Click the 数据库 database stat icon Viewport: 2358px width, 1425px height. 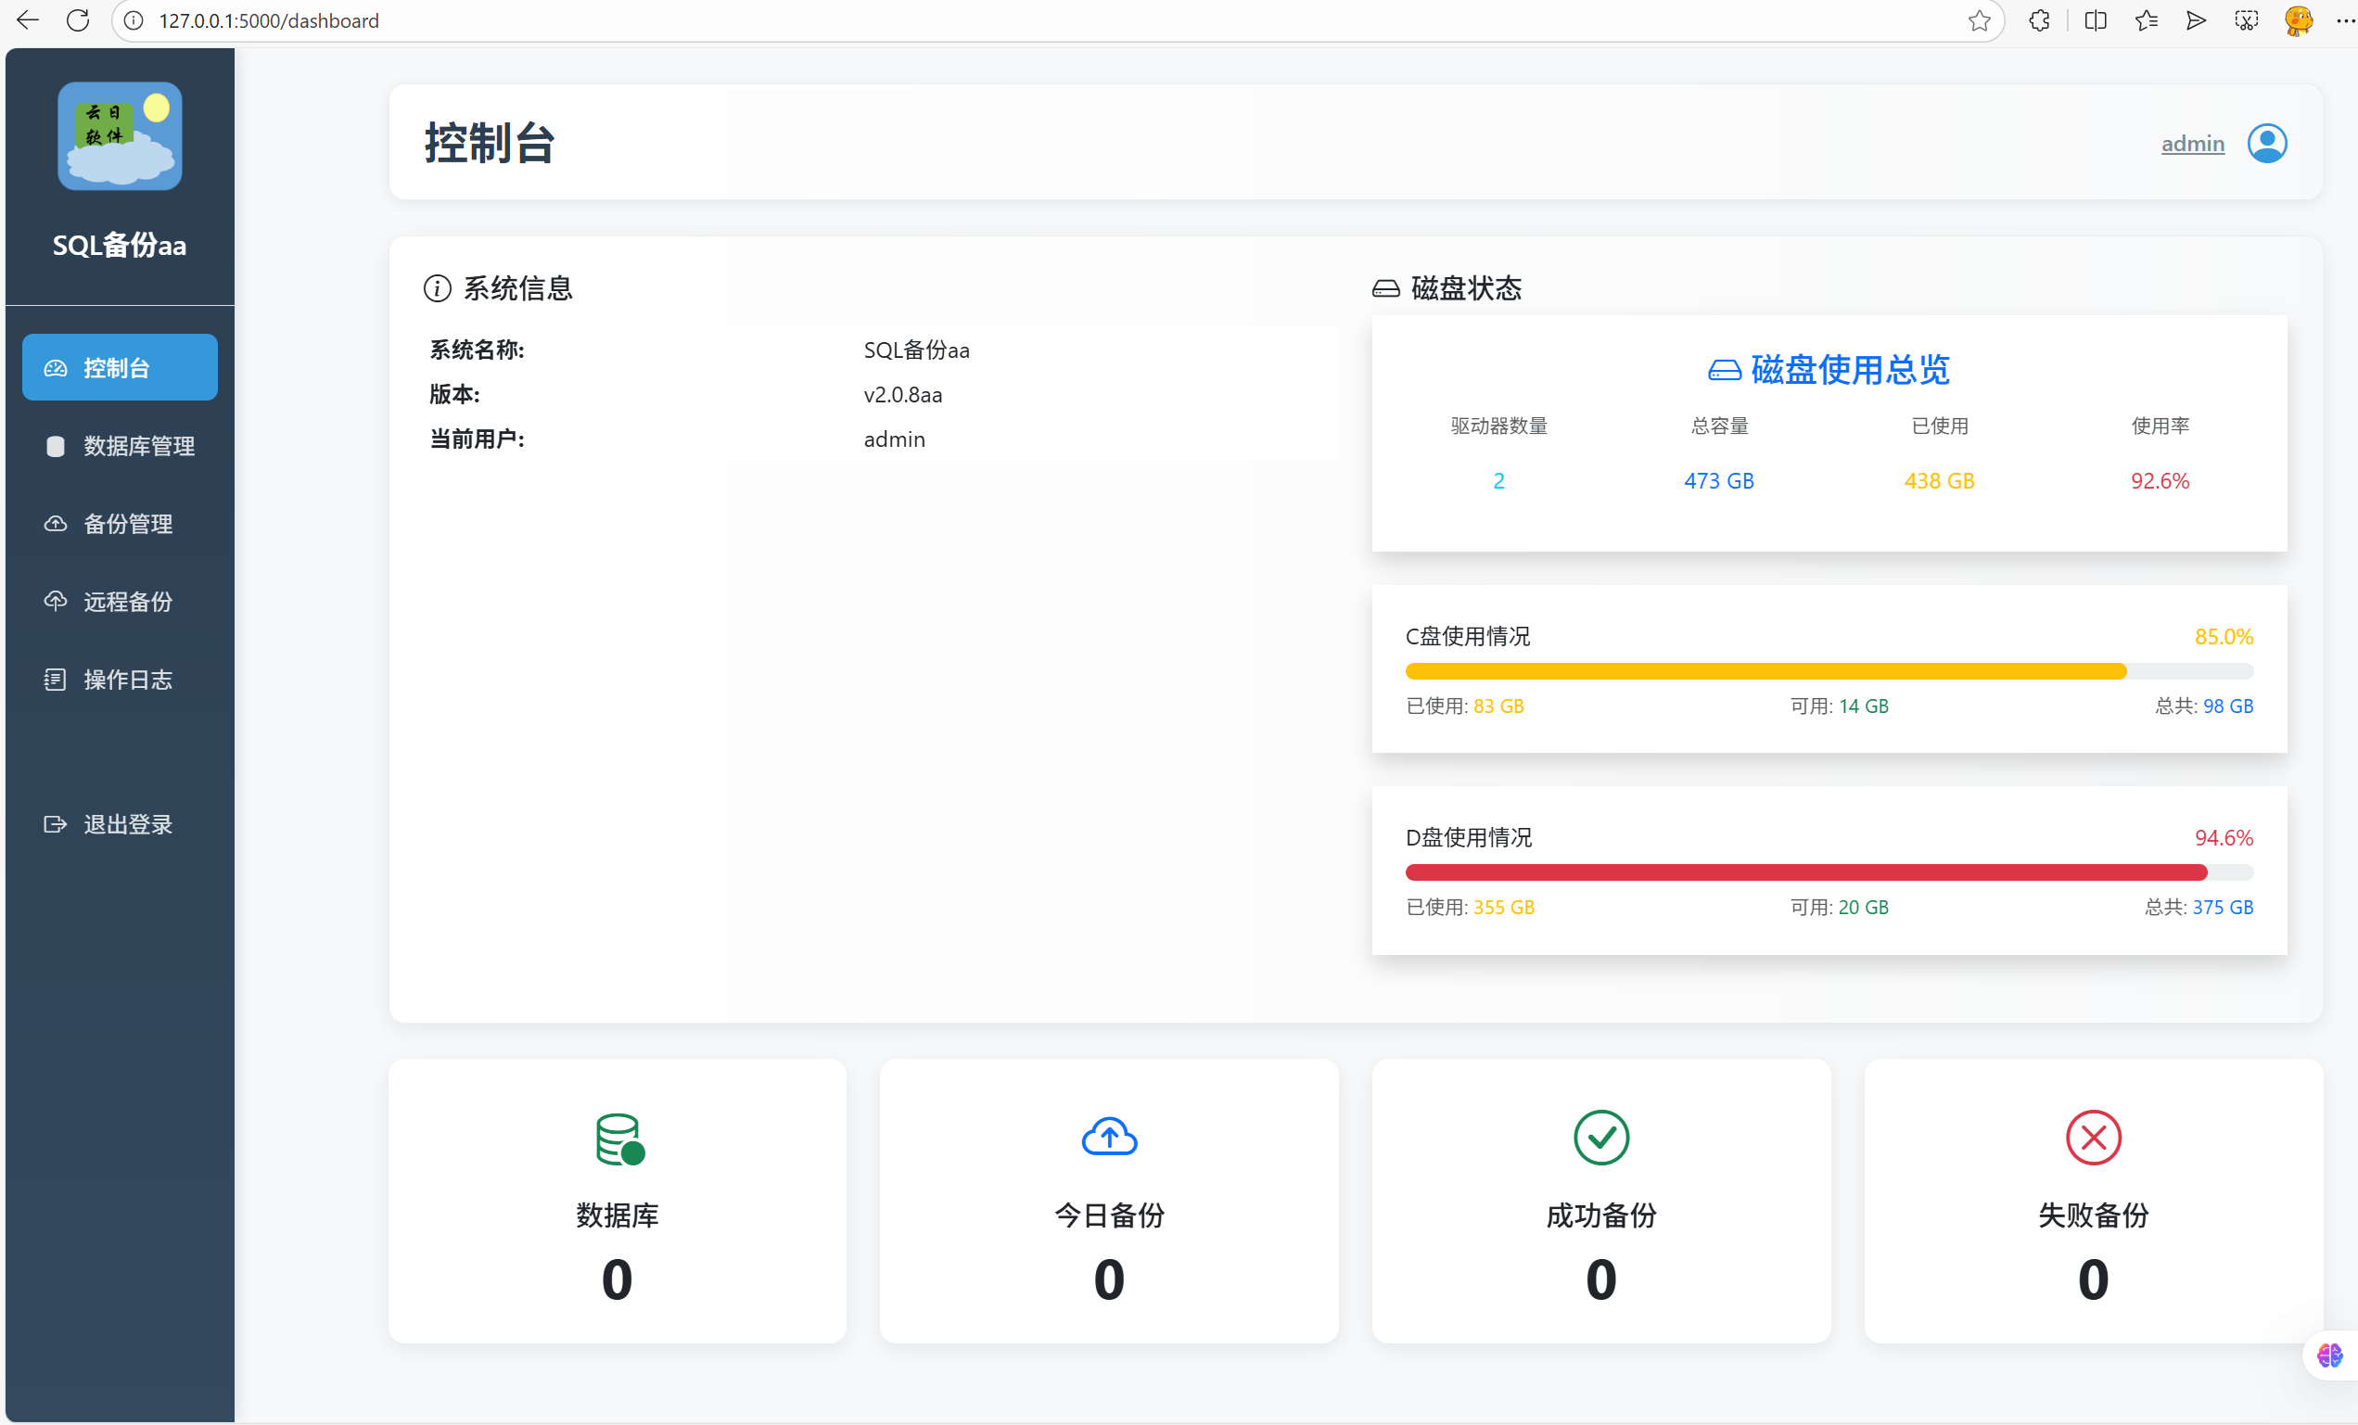(x=618, y=1138)
